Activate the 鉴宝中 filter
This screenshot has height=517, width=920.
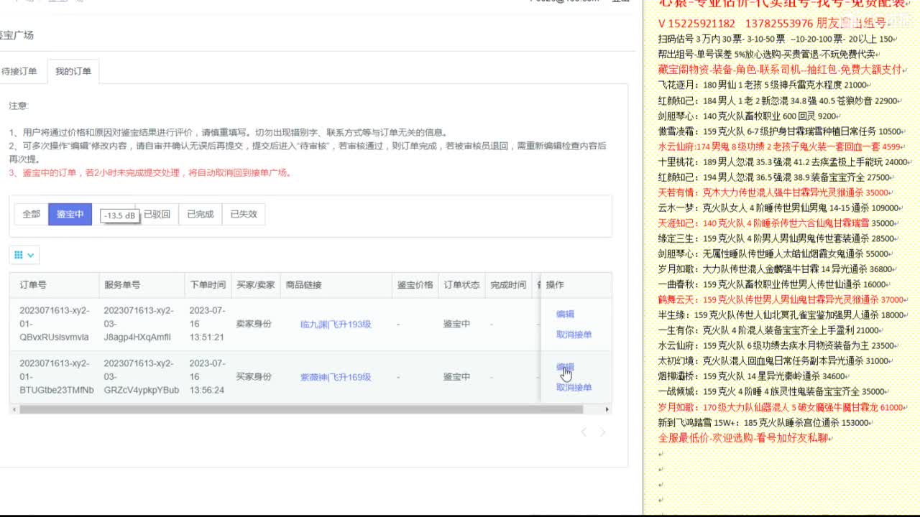click(x=70, y=214)
